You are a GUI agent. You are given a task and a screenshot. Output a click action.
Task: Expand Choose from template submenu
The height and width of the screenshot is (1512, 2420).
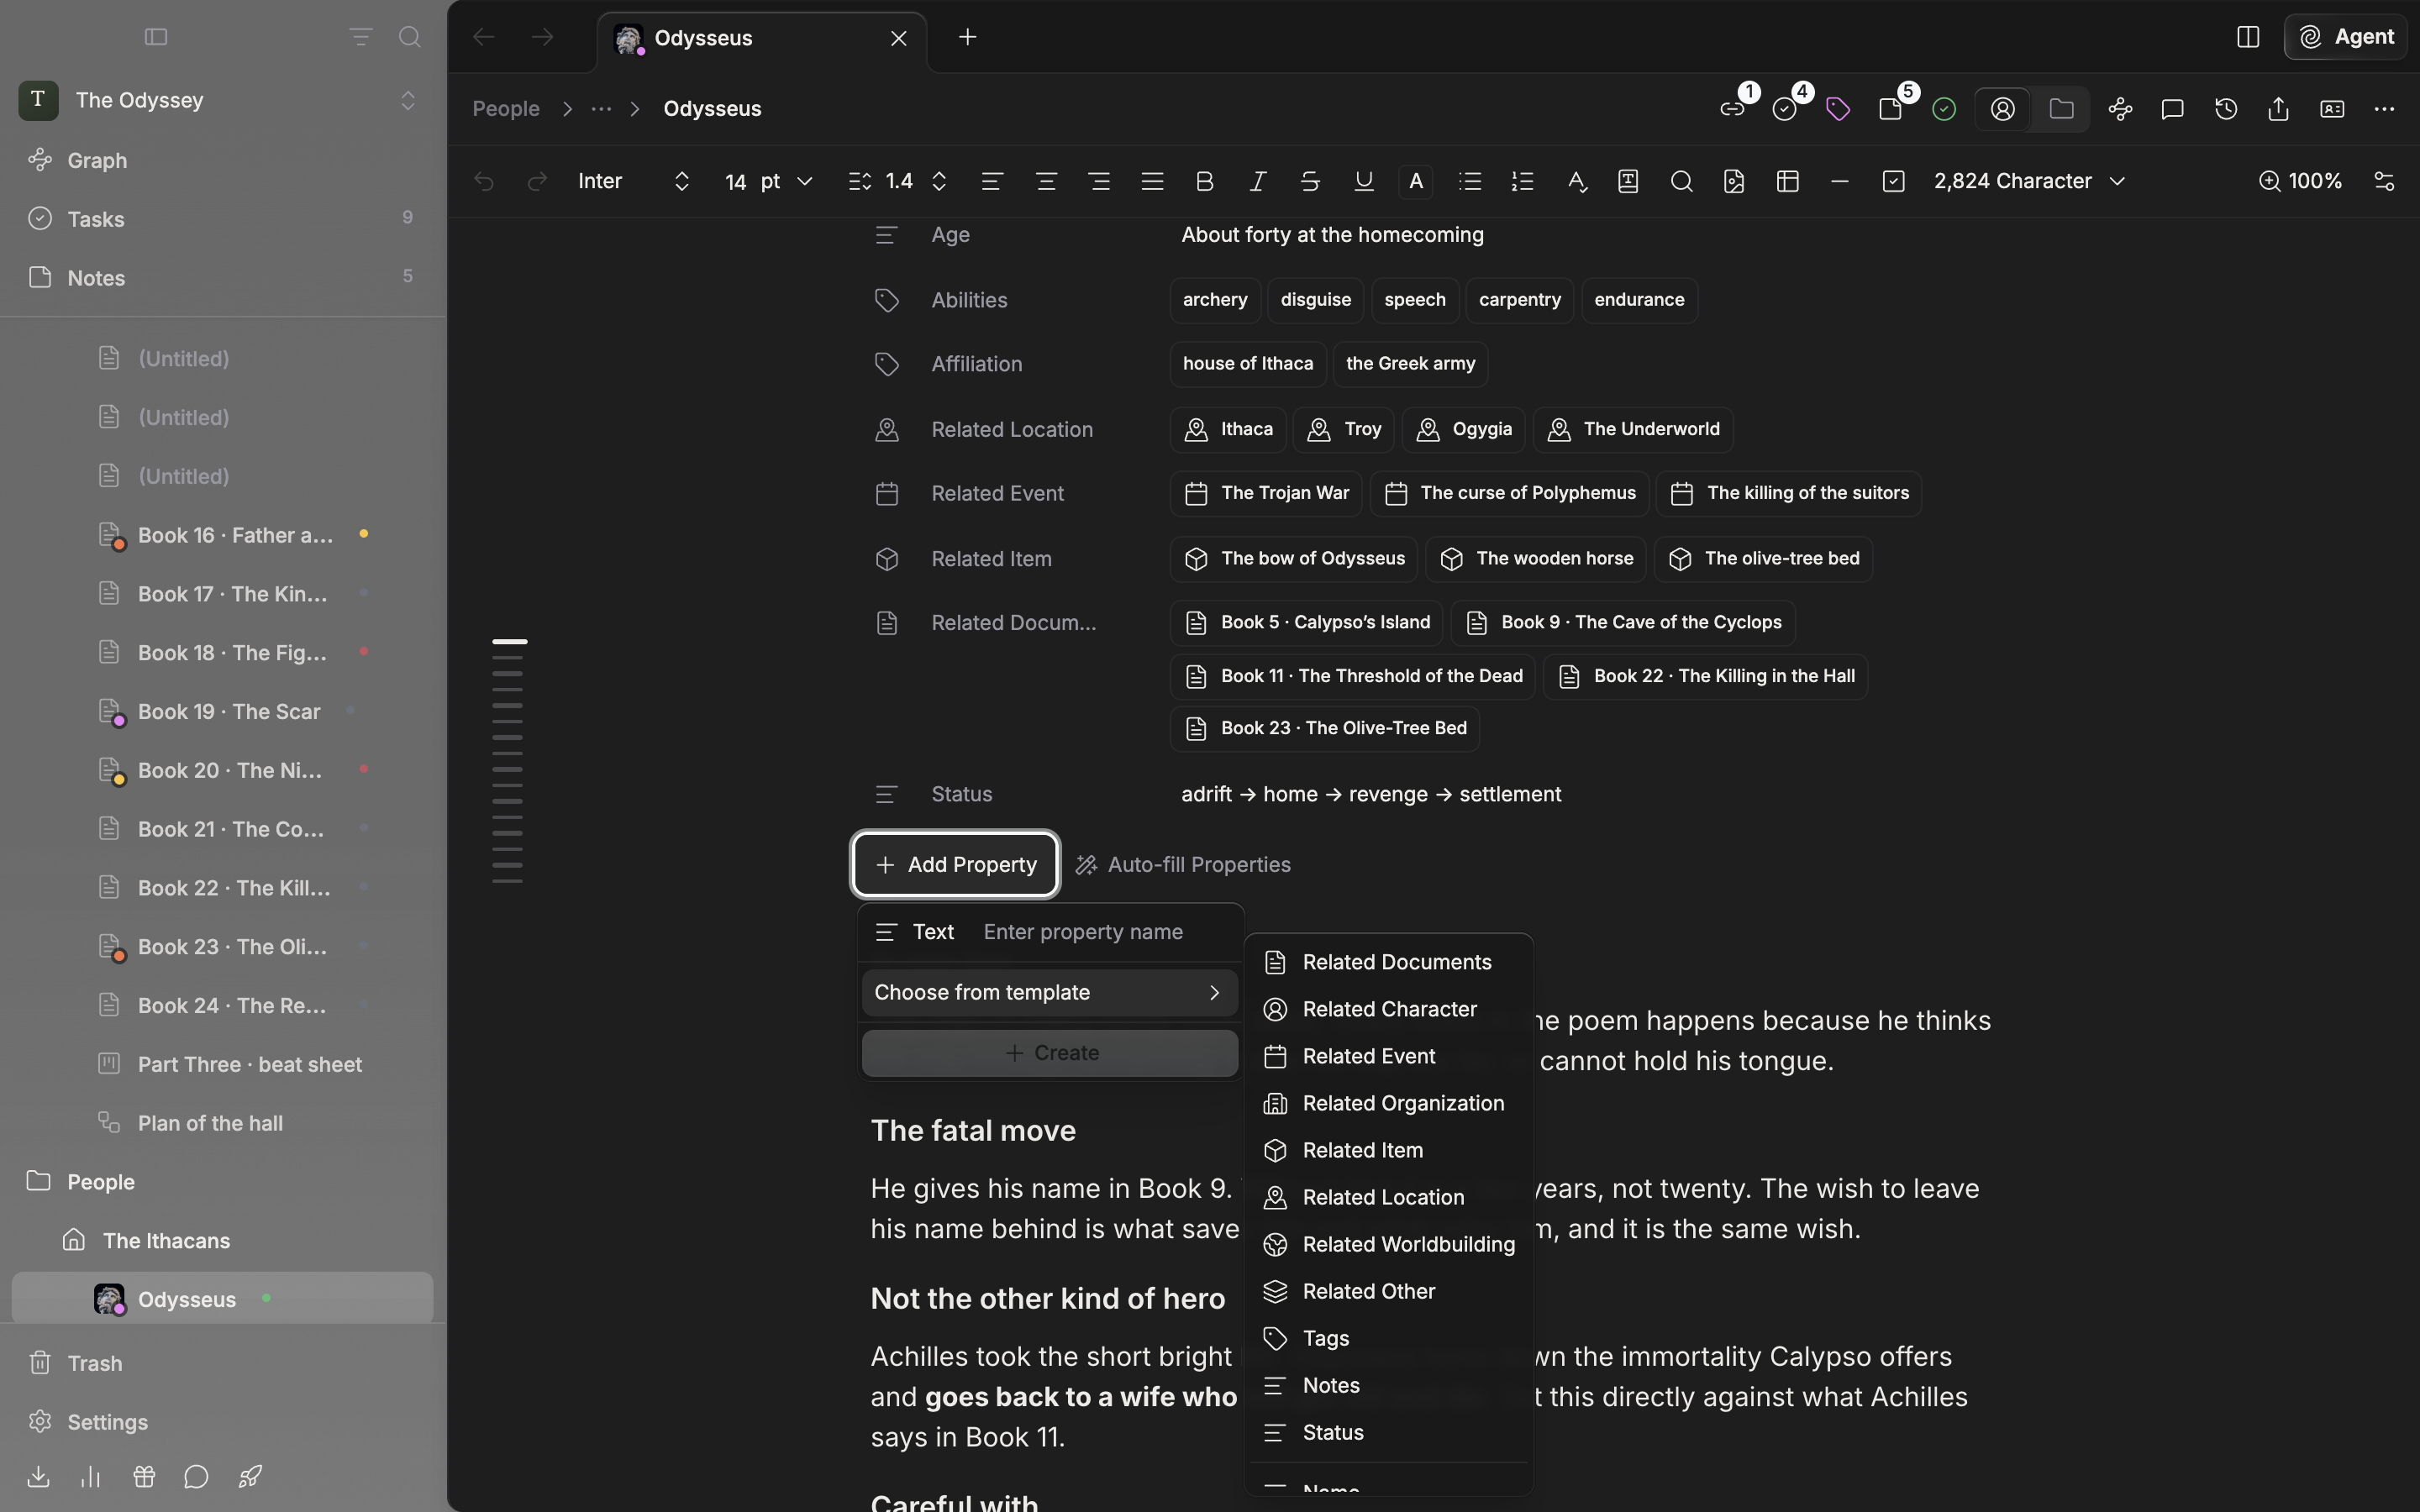pyautogui.click(x=1049, y=993)
